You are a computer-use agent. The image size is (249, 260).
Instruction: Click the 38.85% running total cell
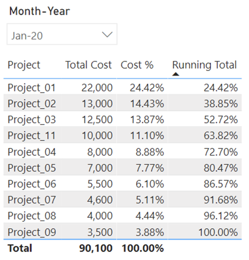pyautogui.click(x=221, y=104)
